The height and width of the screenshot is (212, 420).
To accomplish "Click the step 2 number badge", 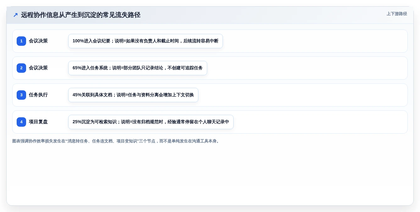I will click(x=21, y=68).
